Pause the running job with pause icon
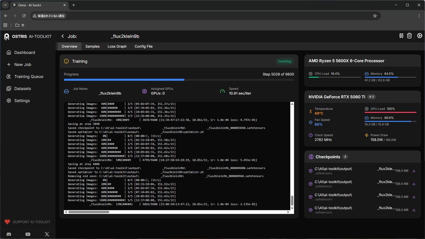Image resolution: width=425 pixels, height=239 pixels. [x=401, y=36]
